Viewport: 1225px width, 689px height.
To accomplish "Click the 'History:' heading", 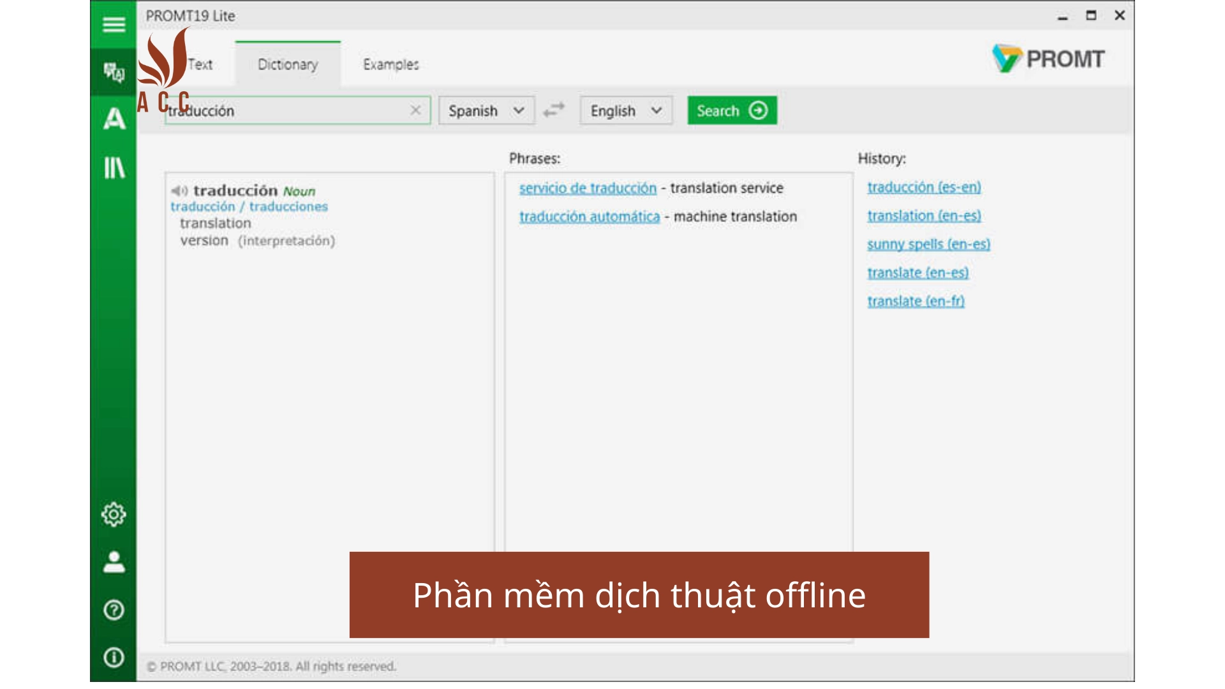I will click(x=882, y=158).
